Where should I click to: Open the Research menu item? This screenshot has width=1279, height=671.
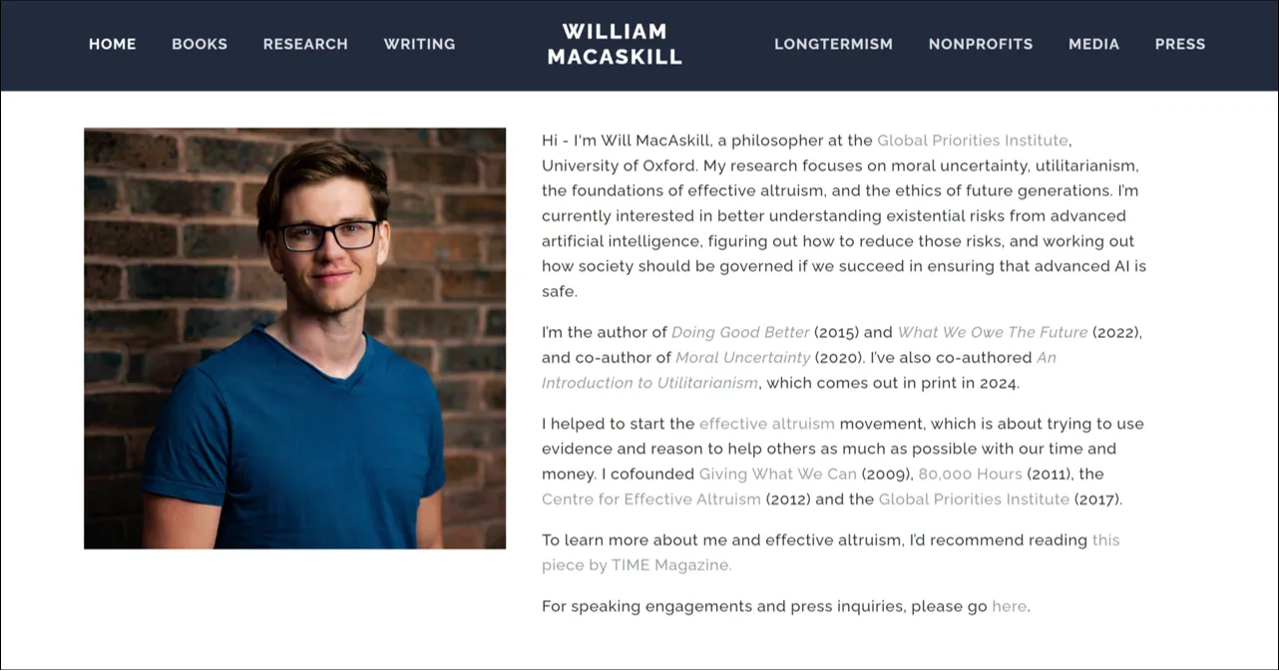click(305, 44)
